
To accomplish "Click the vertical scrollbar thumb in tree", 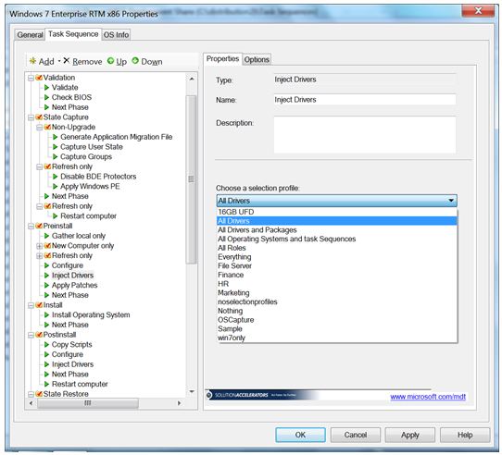I will click(x=191, y=179).
